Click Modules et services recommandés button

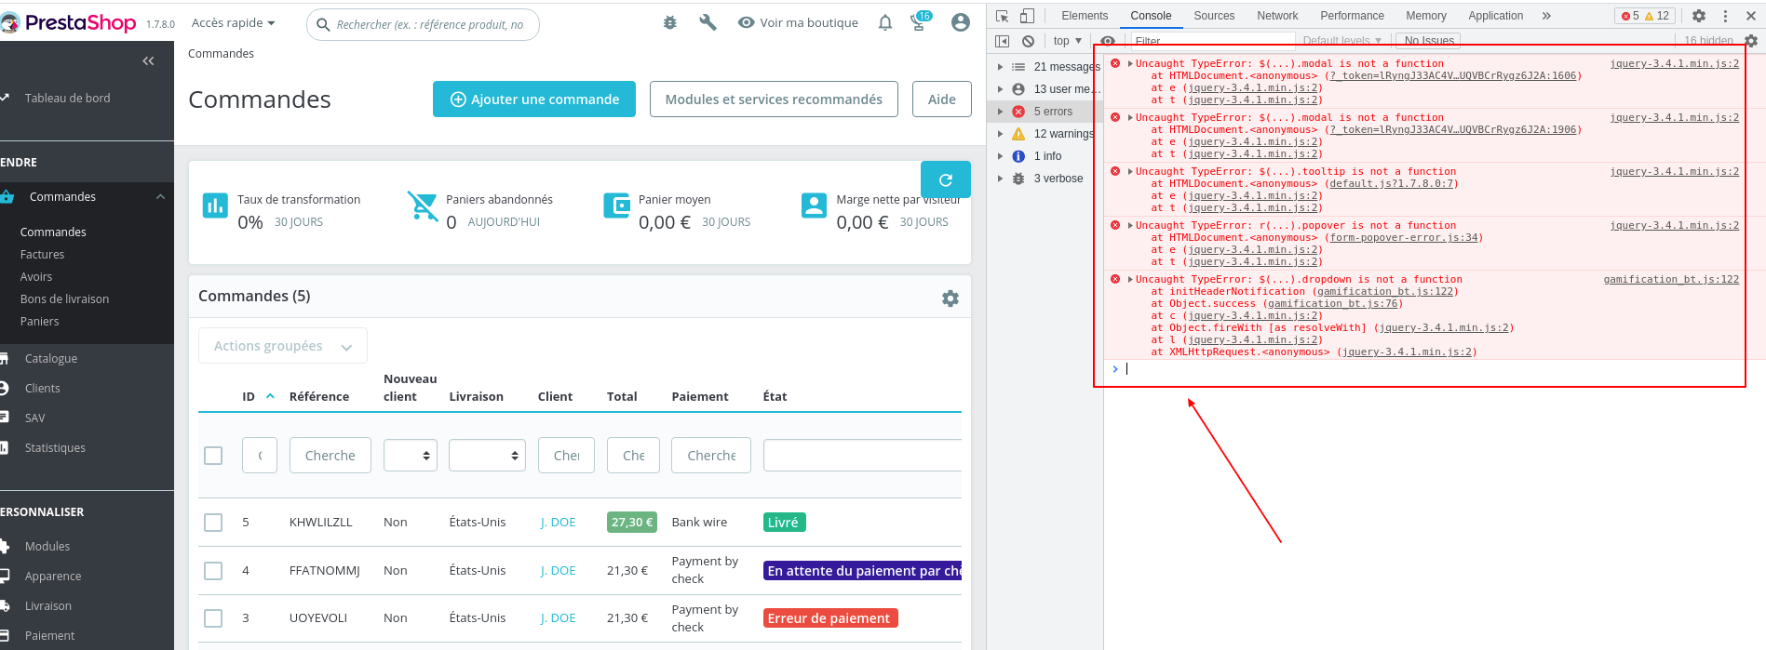coord(774,99)
